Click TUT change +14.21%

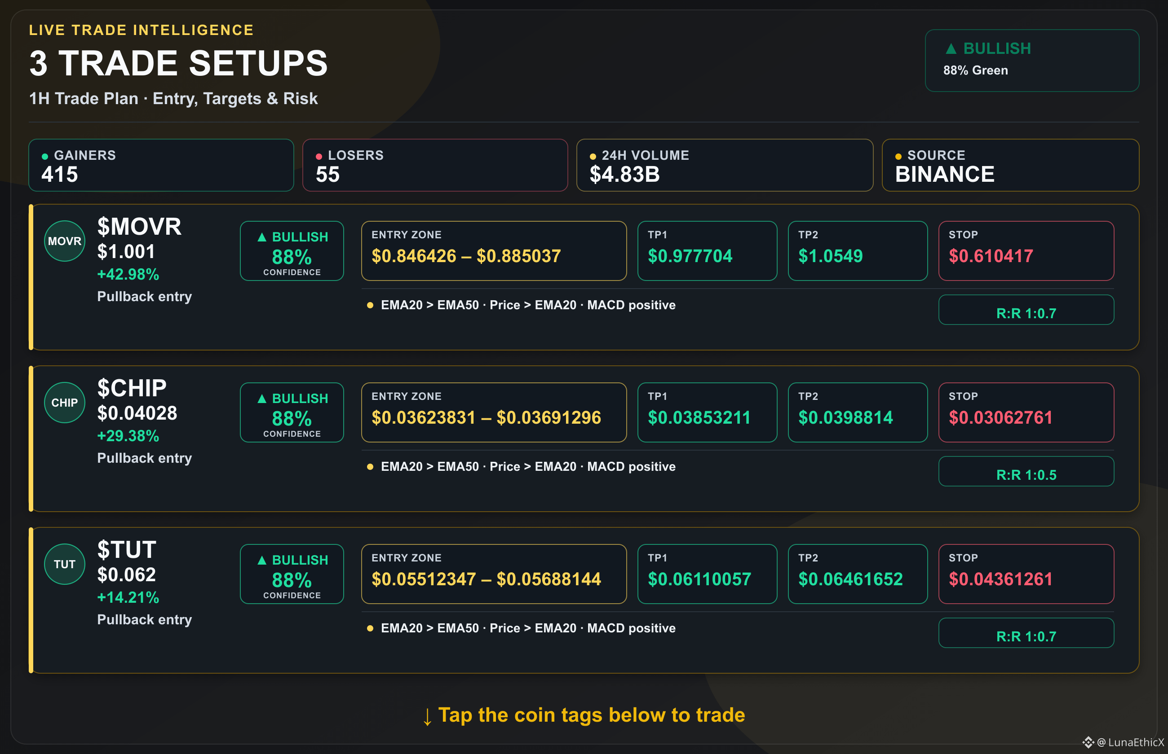click(128, 597)
